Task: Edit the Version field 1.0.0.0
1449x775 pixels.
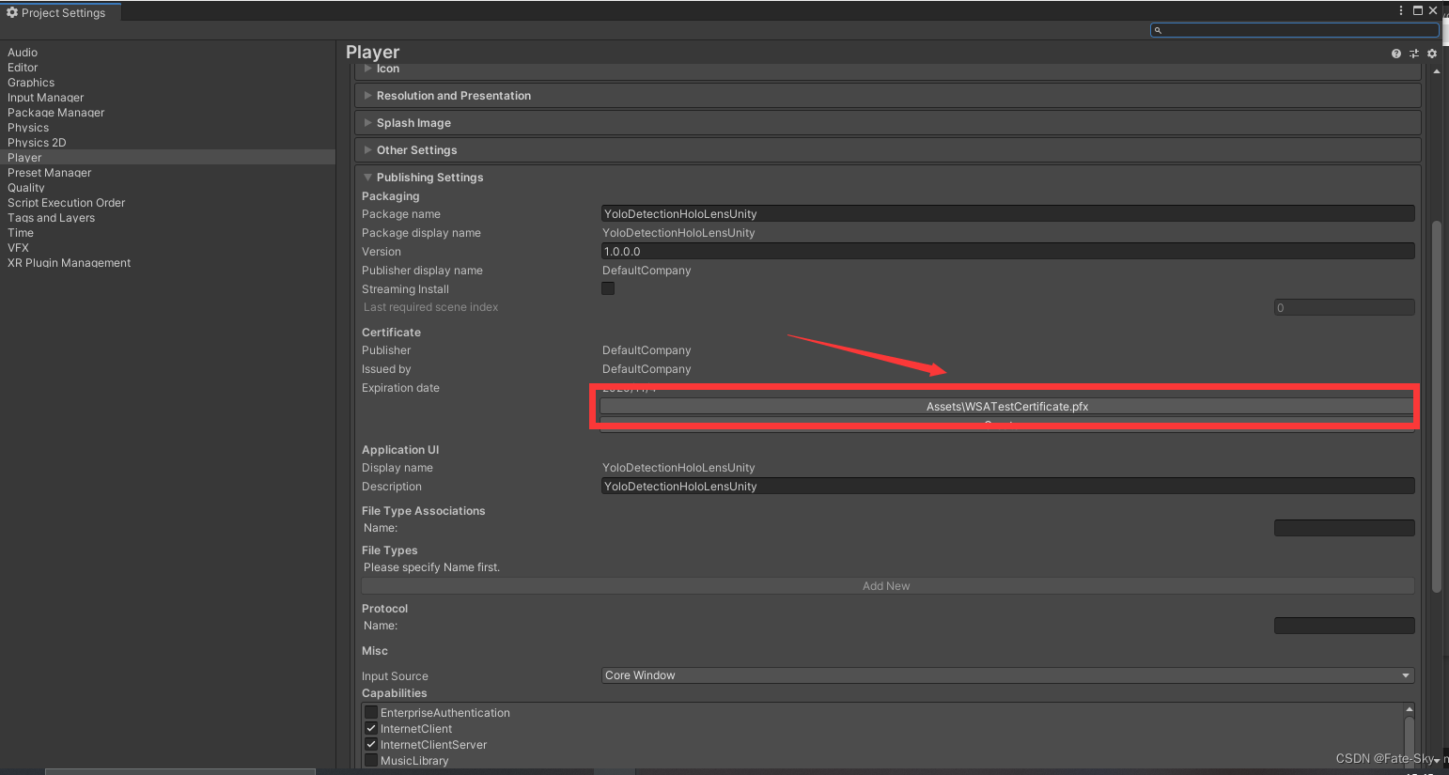Action: tap(1007, 252)
